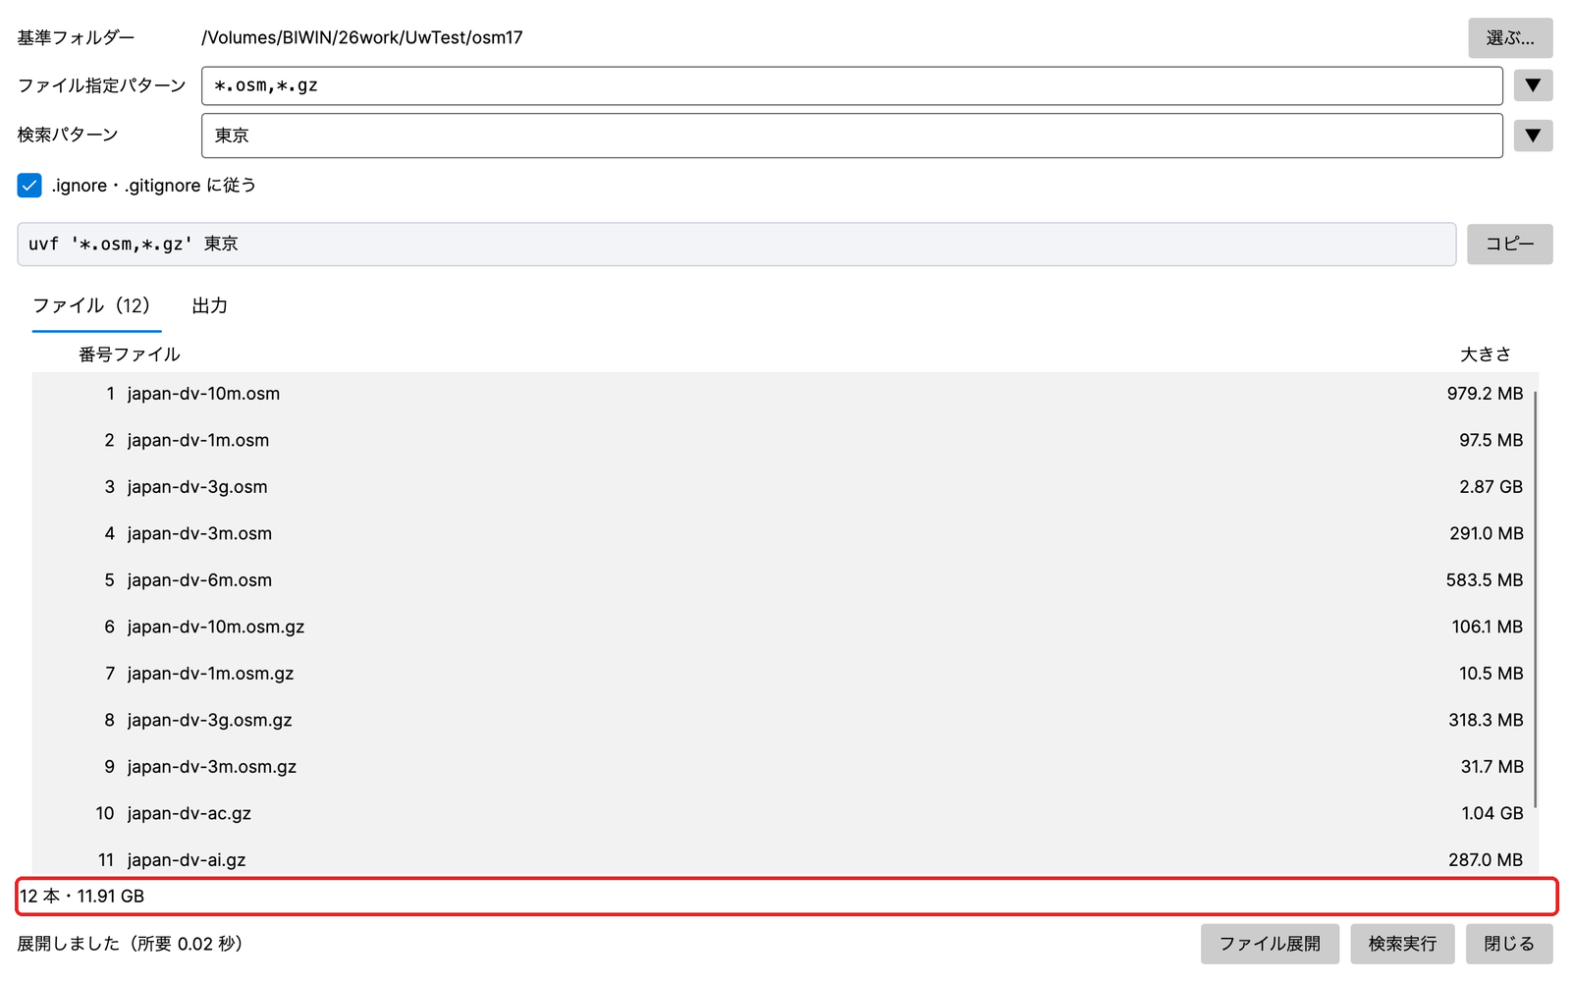Toggle the .ignore・.gitignore に従う checkbox
1571x982 pixels.
(29, 185)
